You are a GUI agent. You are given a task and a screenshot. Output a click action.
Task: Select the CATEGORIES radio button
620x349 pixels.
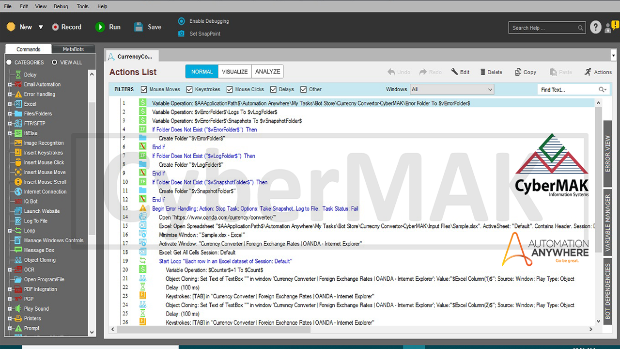pos(9,63)
